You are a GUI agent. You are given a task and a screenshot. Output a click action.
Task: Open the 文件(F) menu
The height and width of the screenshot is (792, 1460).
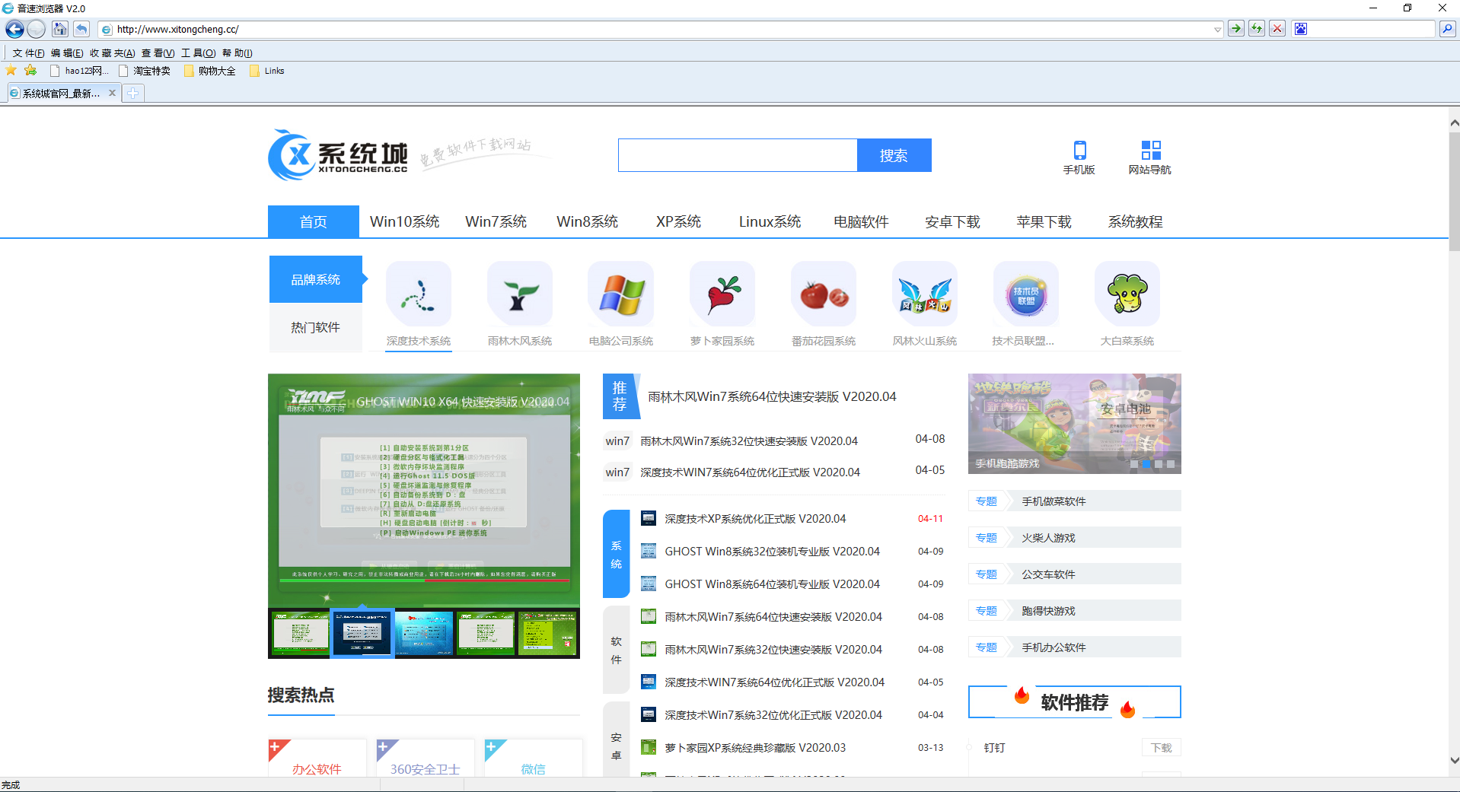coord(28,53)
